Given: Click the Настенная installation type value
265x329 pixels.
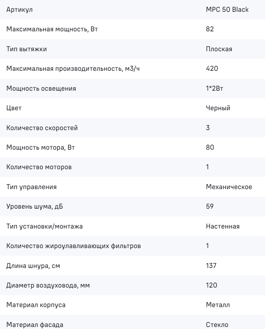Looking at the screenshot, I should (x=223, y=226).
